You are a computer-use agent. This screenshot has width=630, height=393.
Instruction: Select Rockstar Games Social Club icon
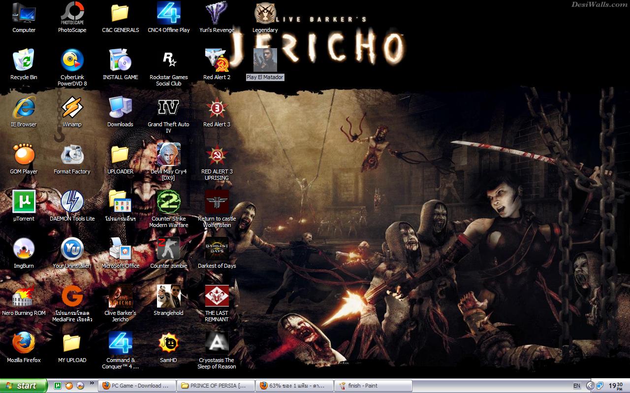[x=168, y=60]
